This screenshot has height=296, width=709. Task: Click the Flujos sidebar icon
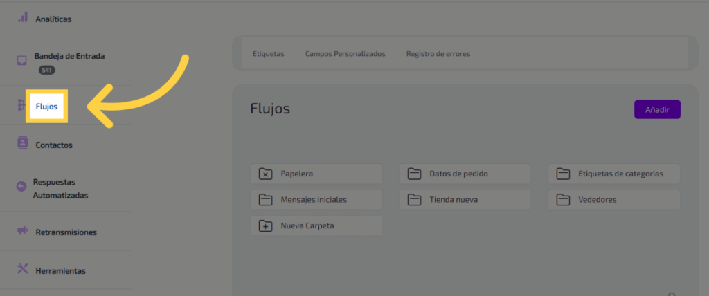point(21,105)
